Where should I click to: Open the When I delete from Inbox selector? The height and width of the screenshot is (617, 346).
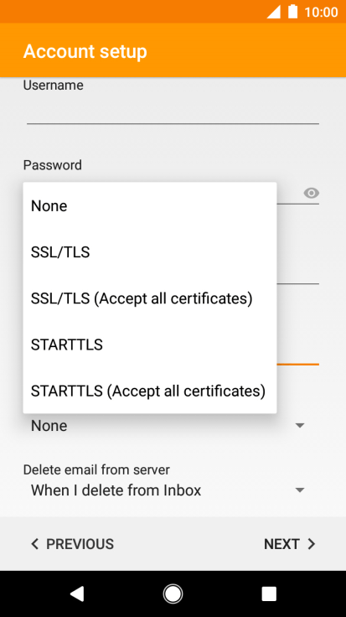pos(171,490)
